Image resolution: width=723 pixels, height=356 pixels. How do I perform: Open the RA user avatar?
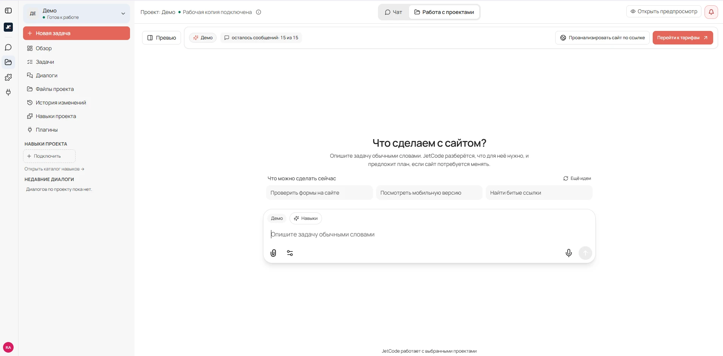[8, 347]
